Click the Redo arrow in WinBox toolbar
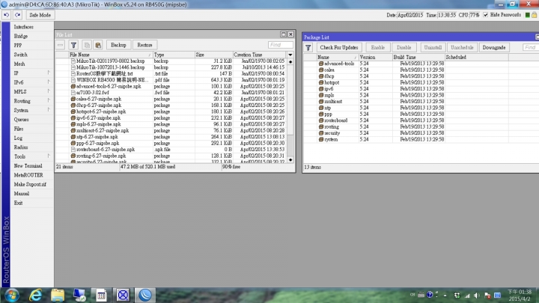 [x=17, y=15]
